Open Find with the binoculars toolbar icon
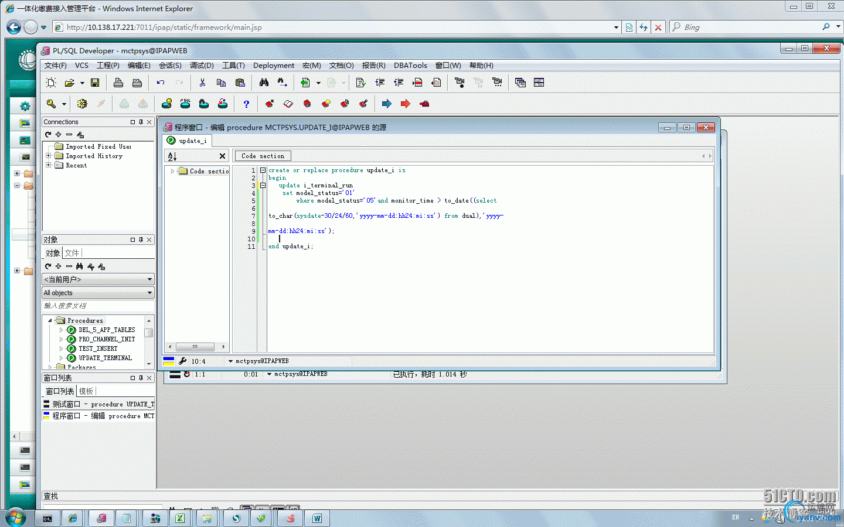This screenshot has height=527, width=844. point(264,83)
